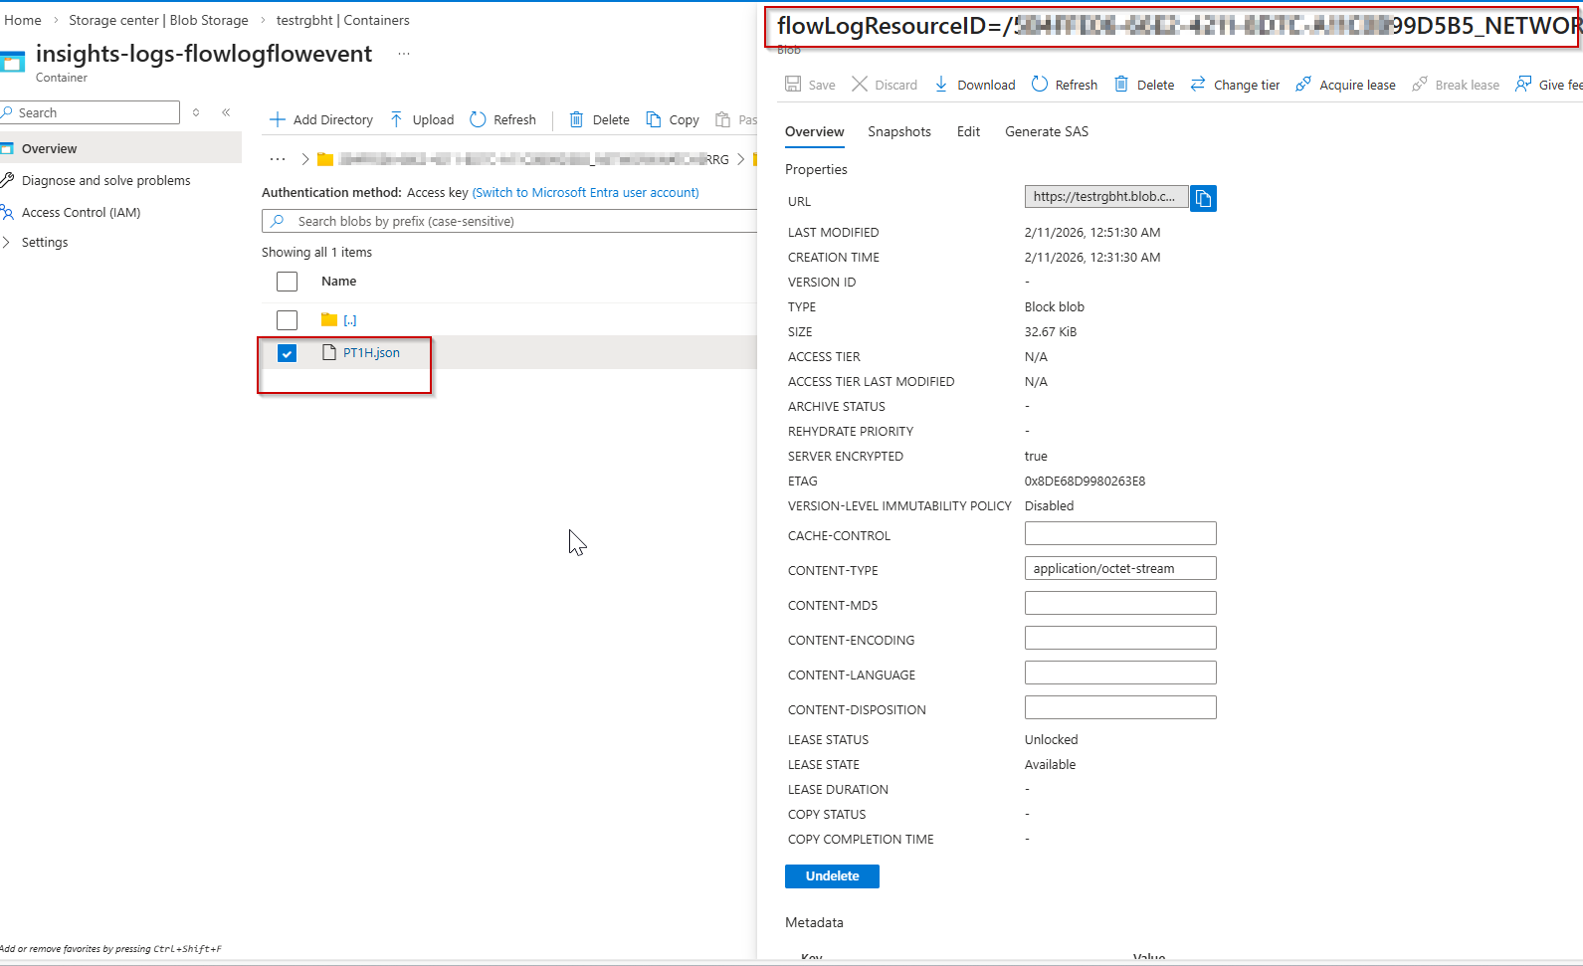Select the blob Overview tab
This screenshot has width=1583, height=966.
(x=814, y=131)
